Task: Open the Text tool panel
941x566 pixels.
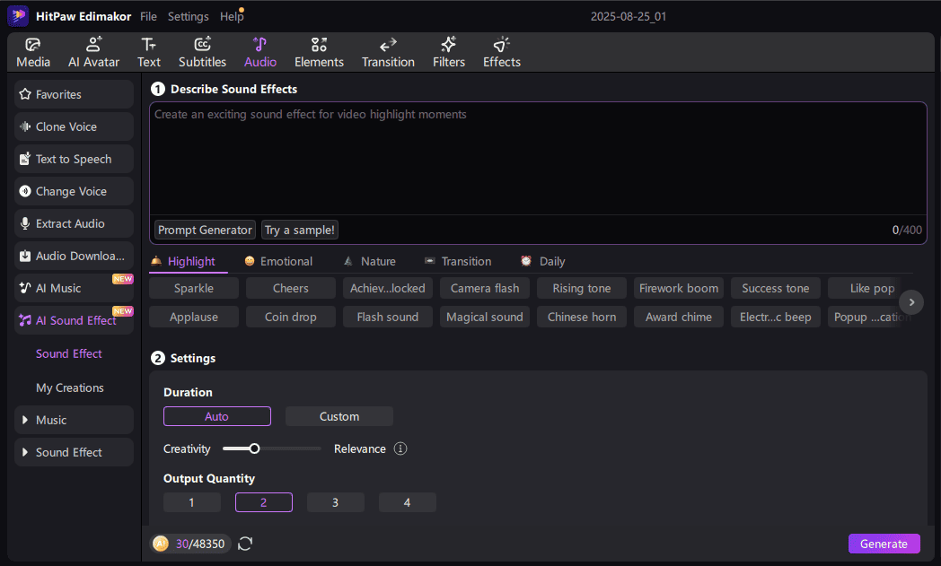Action: click(148, 53)
